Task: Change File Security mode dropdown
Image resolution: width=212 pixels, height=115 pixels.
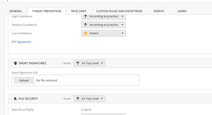Action: point(89,98)
